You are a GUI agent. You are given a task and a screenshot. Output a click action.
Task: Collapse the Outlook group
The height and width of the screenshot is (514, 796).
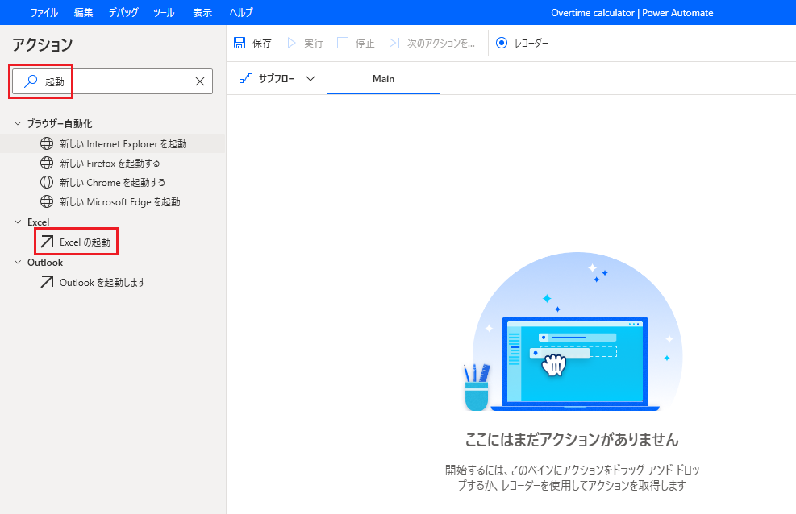click(x=16, y=262)
